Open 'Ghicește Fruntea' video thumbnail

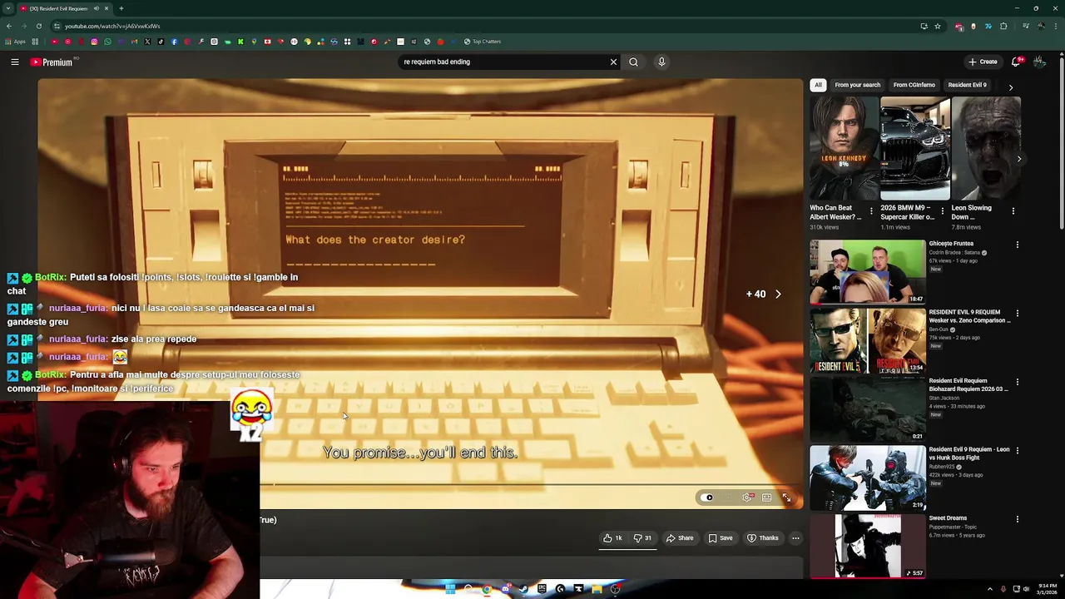(867, 271)
